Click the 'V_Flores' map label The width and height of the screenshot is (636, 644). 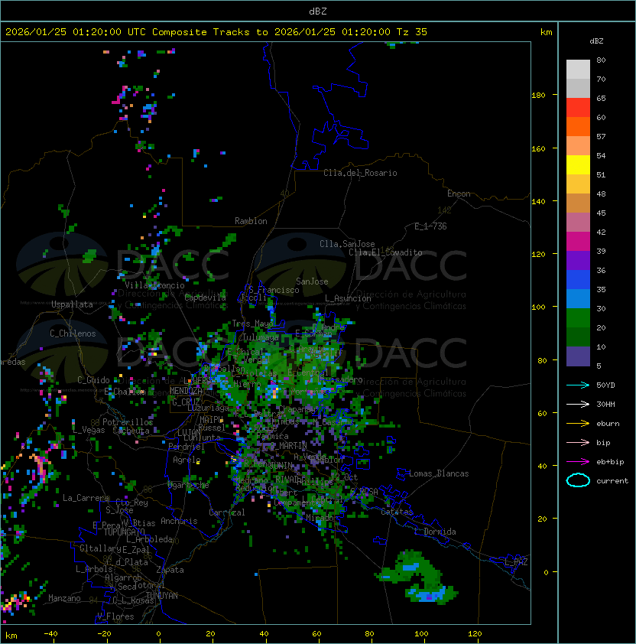(x=115, y=616)
